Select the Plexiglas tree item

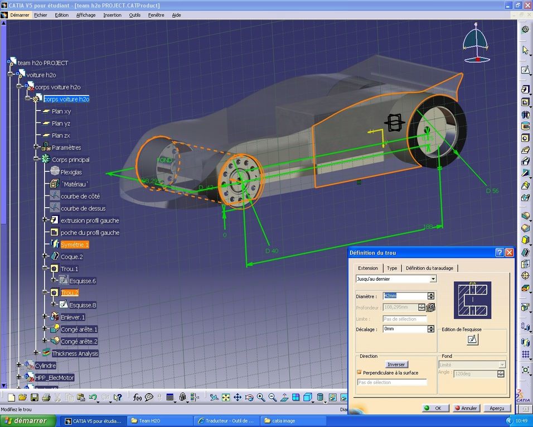click(x=71, y=172)
